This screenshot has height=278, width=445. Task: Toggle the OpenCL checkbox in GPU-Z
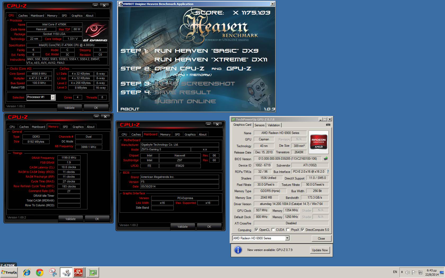(256, 230)
